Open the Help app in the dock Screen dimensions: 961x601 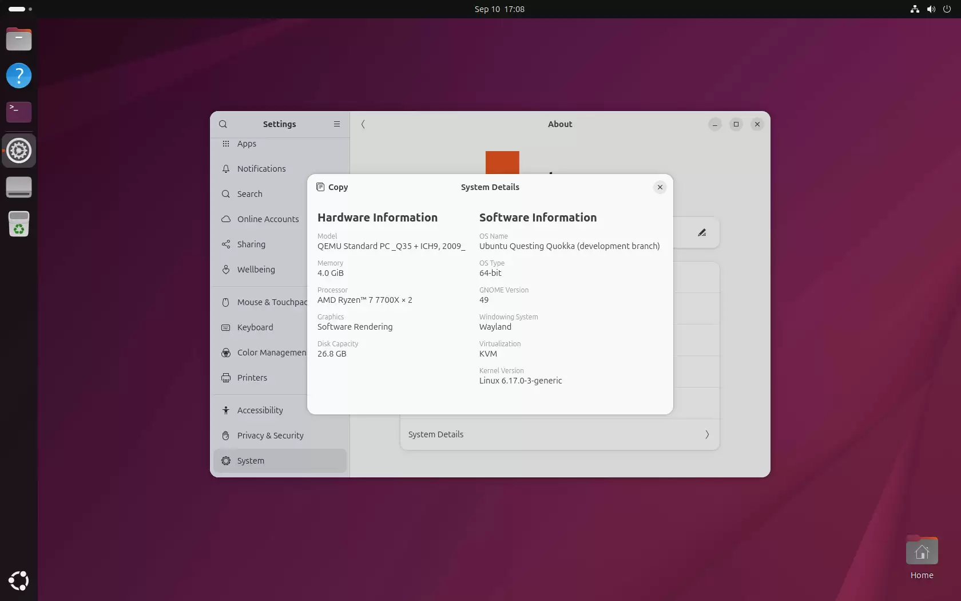tap(19, 76)
